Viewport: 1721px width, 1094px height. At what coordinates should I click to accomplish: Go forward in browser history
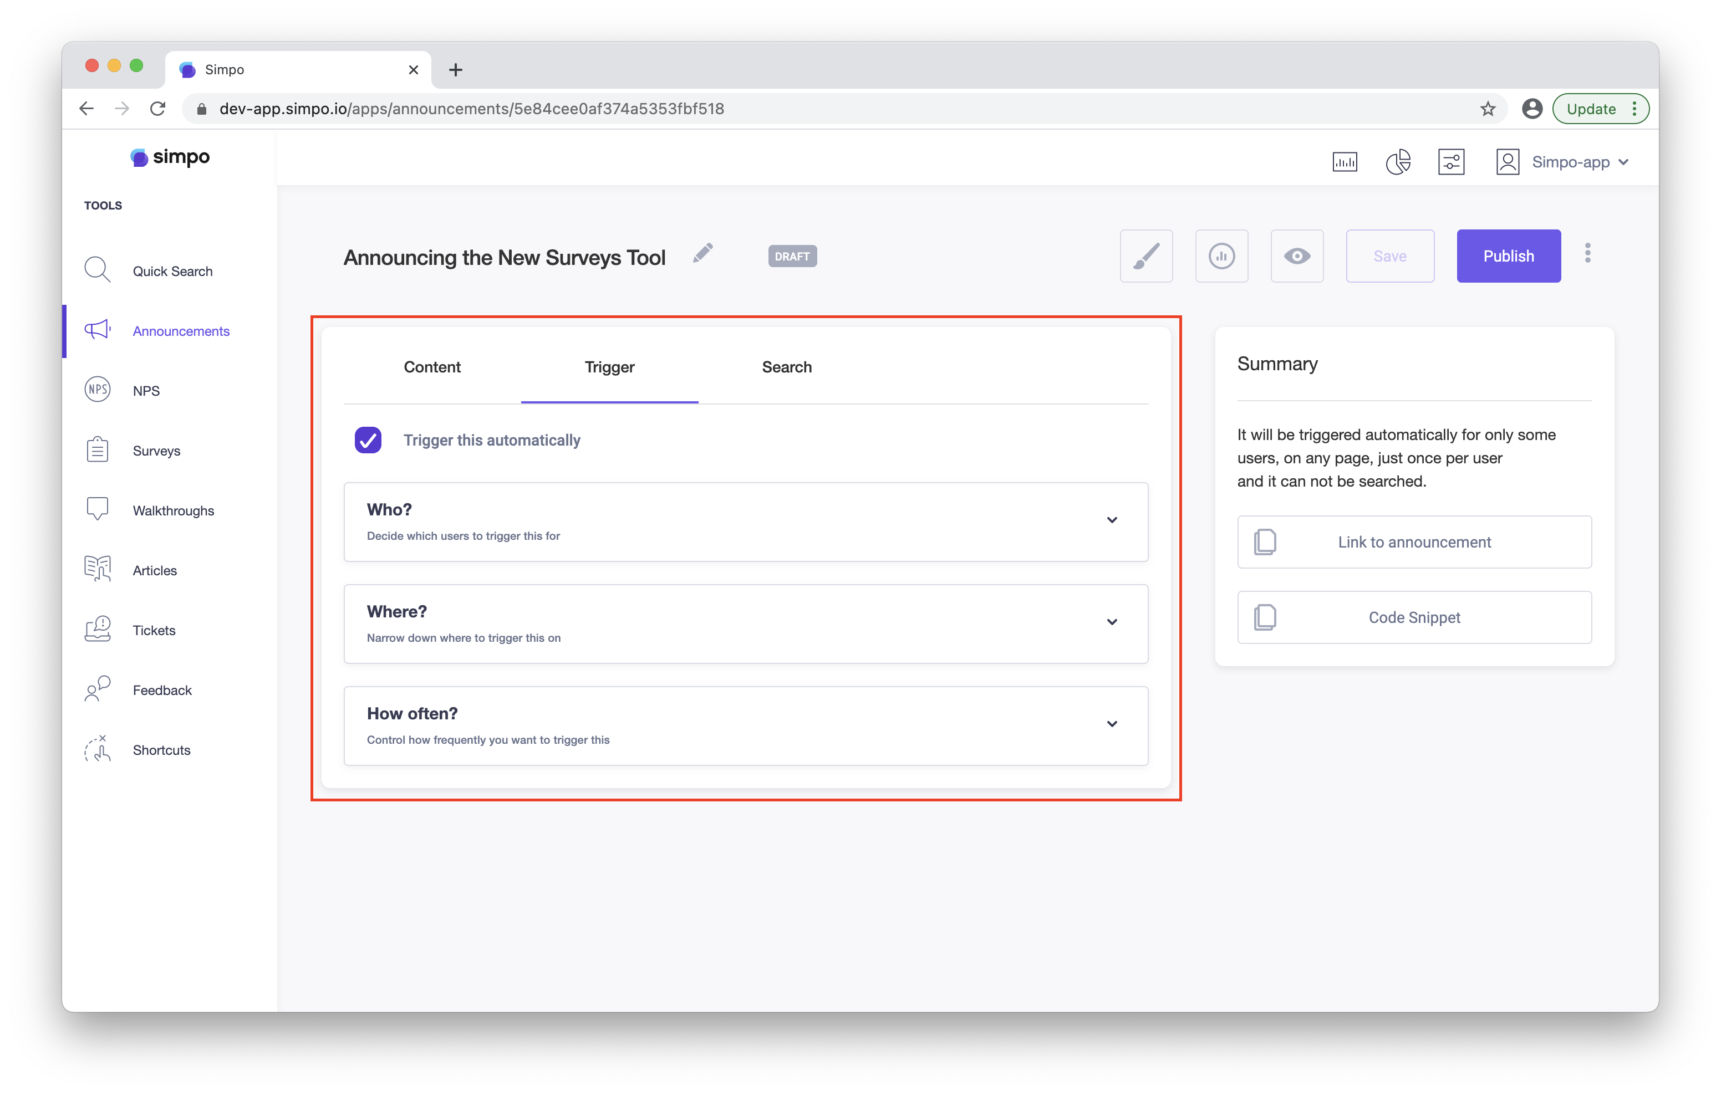(122, 109)
